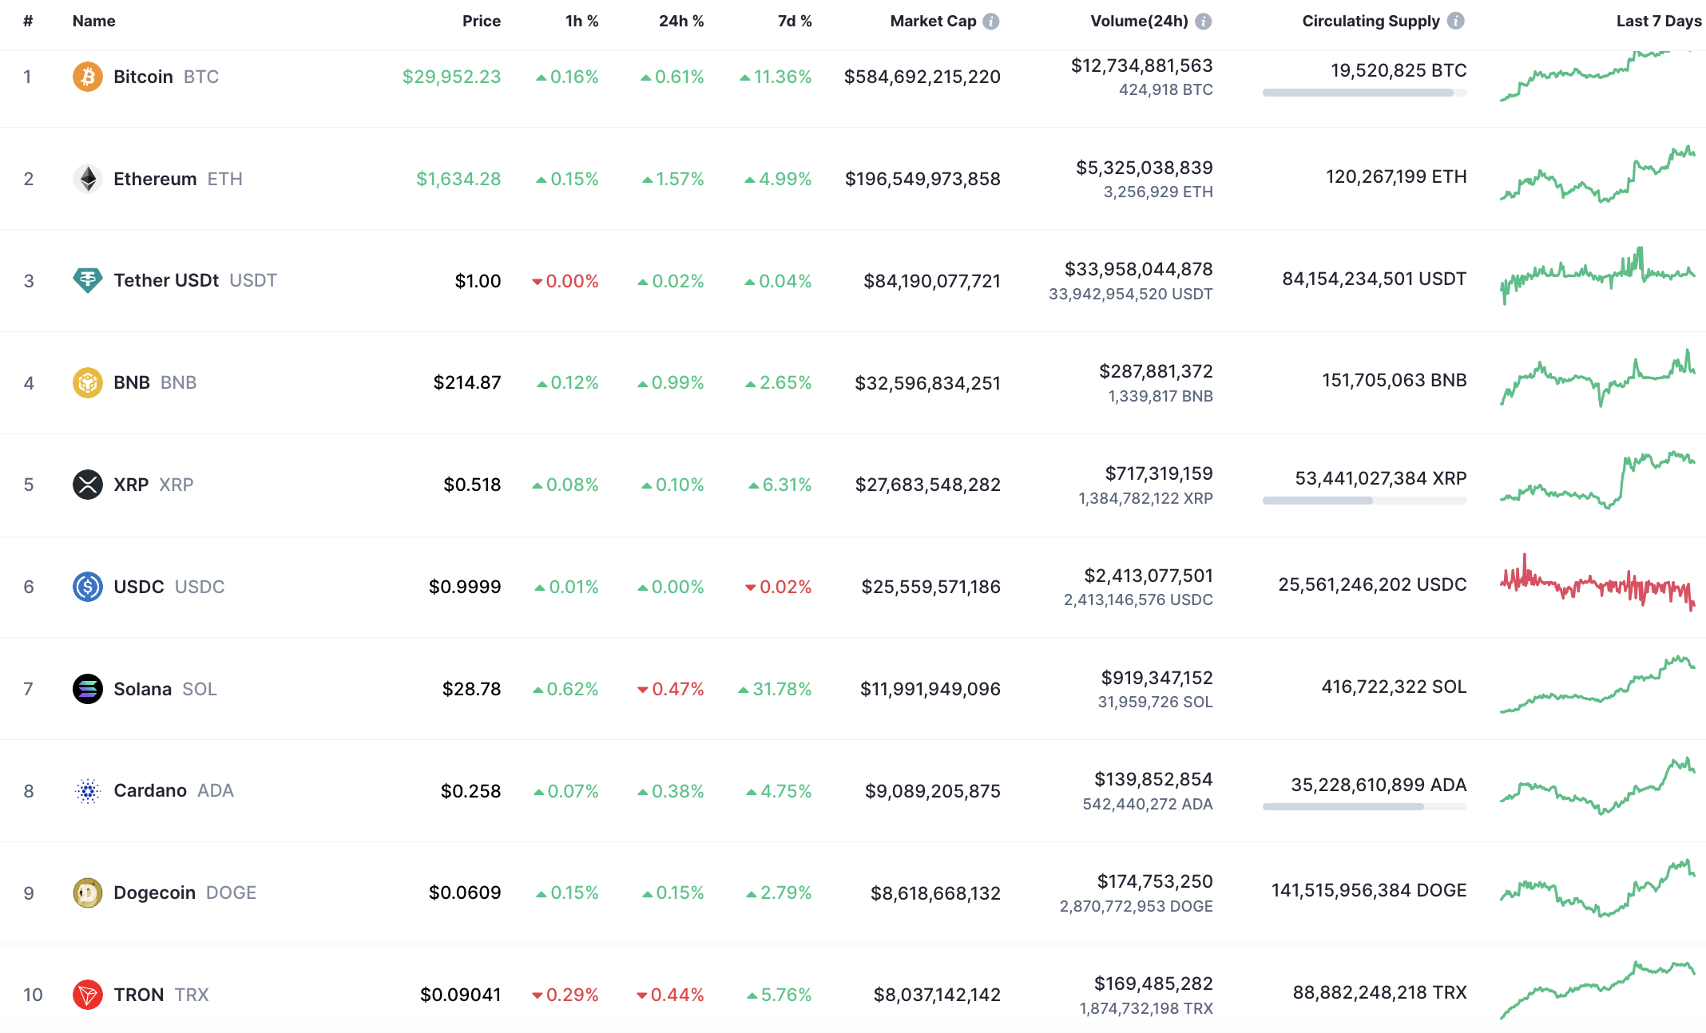This screenshot has height=1033, width=1706.
Task: Open Market Cap info tooltip icon
Action: (x=991, y=22)
